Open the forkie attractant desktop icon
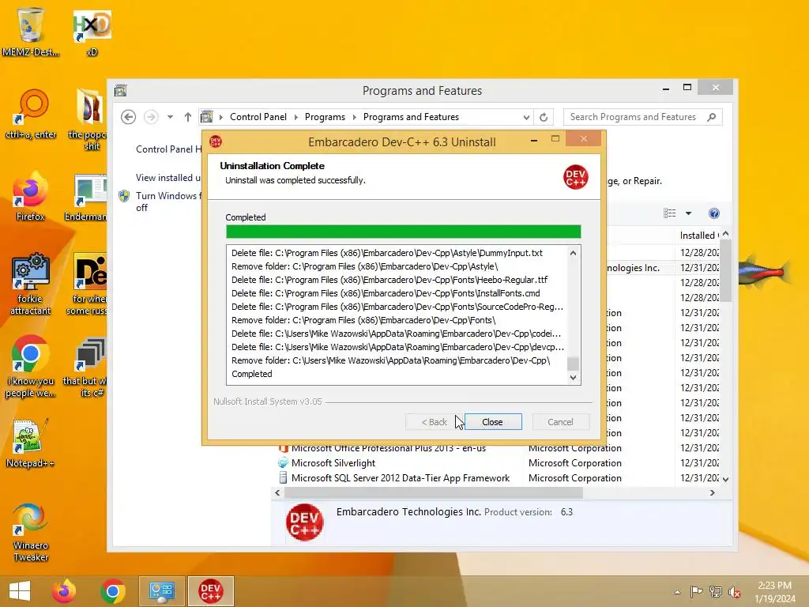 coord(31,284)
